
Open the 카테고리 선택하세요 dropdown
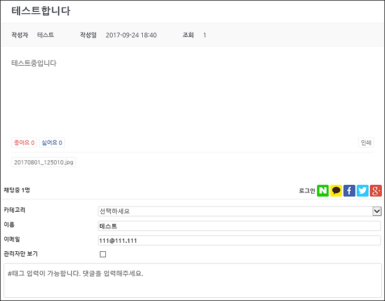tap(240, 211)
